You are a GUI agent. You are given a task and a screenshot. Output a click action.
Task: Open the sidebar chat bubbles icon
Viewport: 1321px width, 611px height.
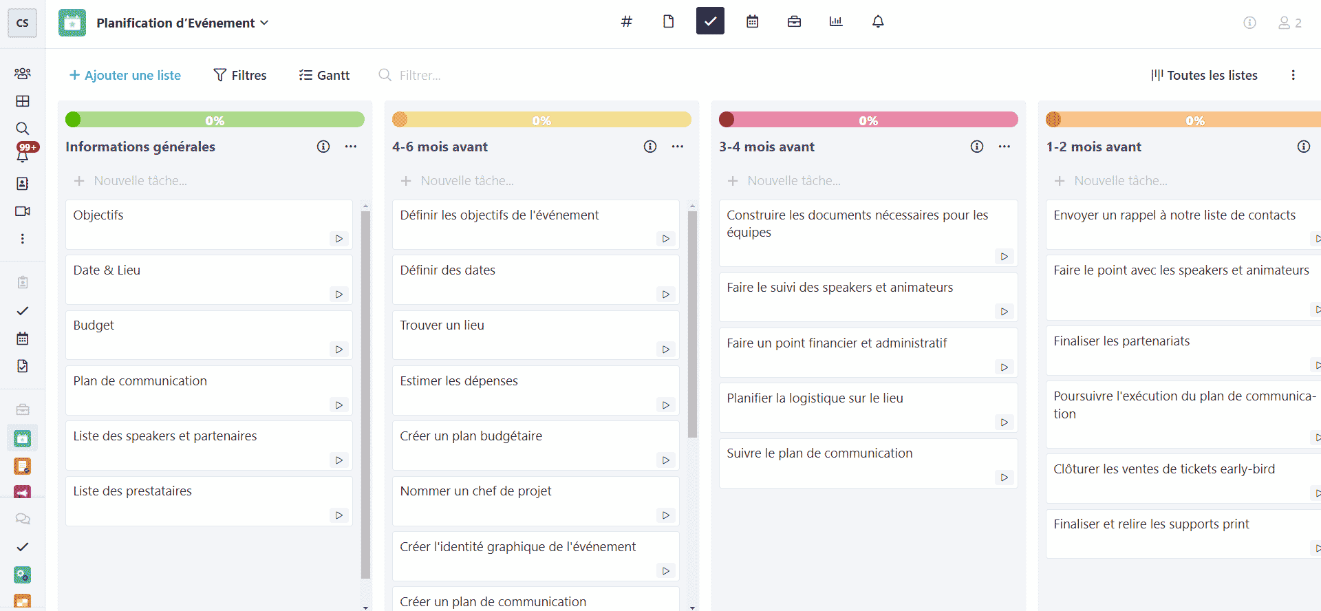[x=23, y=519]
